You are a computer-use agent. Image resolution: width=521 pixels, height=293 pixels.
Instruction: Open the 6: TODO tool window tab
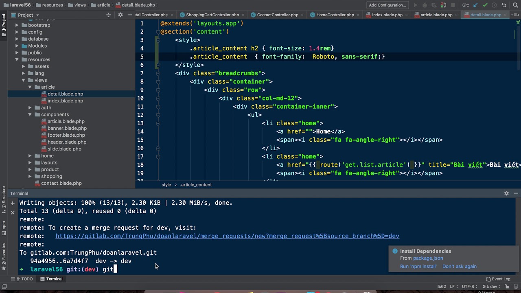pos(22,279)
